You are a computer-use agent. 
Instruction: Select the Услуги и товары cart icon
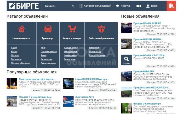(72, 29)
